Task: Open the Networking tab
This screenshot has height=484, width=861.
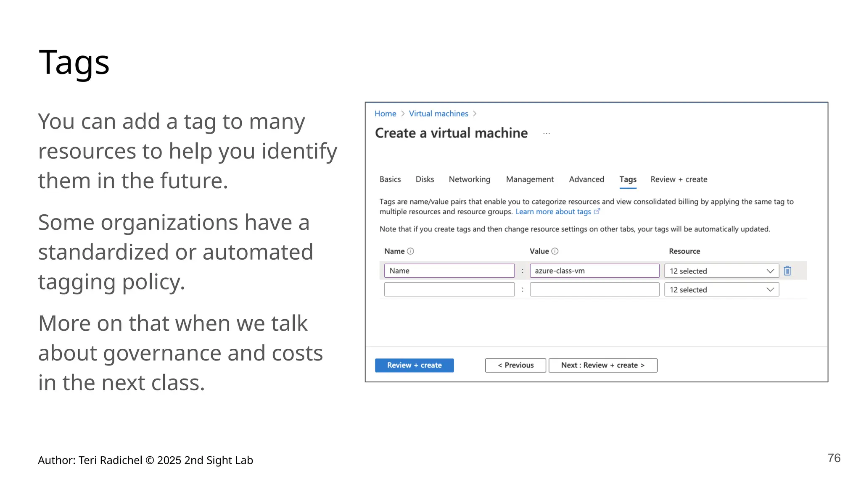Action: [x=470, y=179]
